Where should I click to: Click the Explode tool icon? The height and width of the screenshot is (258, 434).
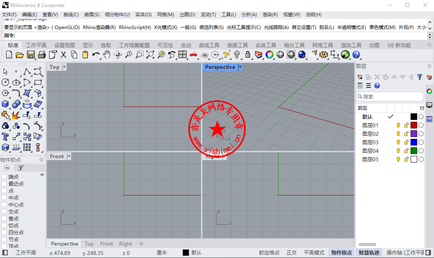(16, 114)
